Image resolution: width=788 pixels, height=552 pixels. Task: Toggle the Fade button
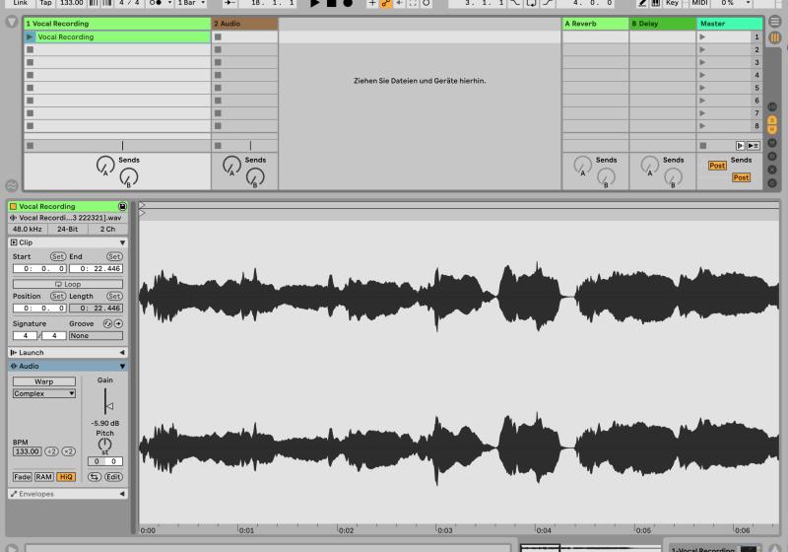tap(22, 477)
